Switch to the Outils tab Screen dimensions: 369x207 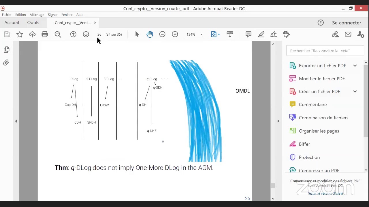coord(33,23)
